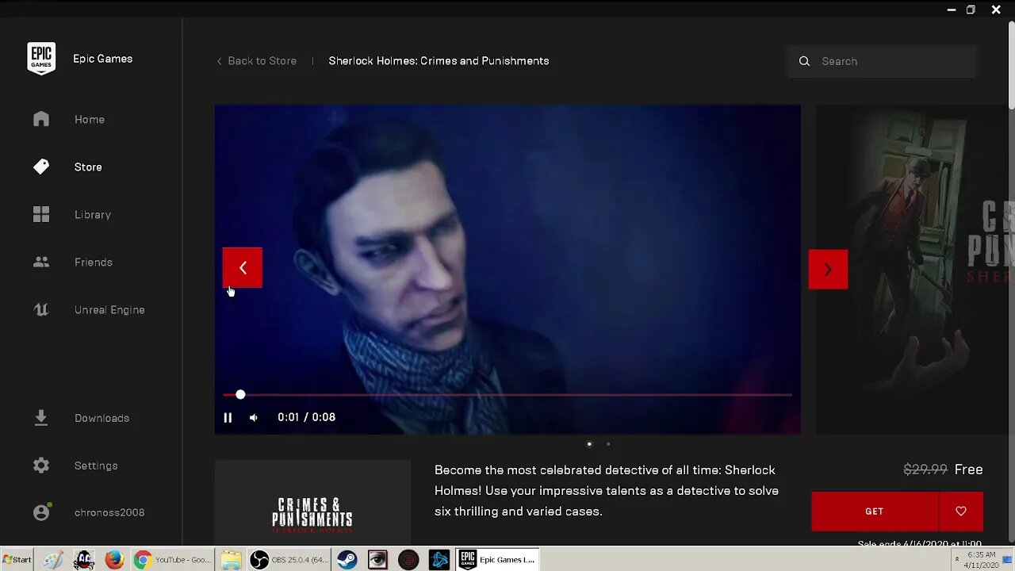Add game to wishlist with heart icon
Image resolution: width=1015 pixels, height=571 pixels.
(x=961, y=512)
